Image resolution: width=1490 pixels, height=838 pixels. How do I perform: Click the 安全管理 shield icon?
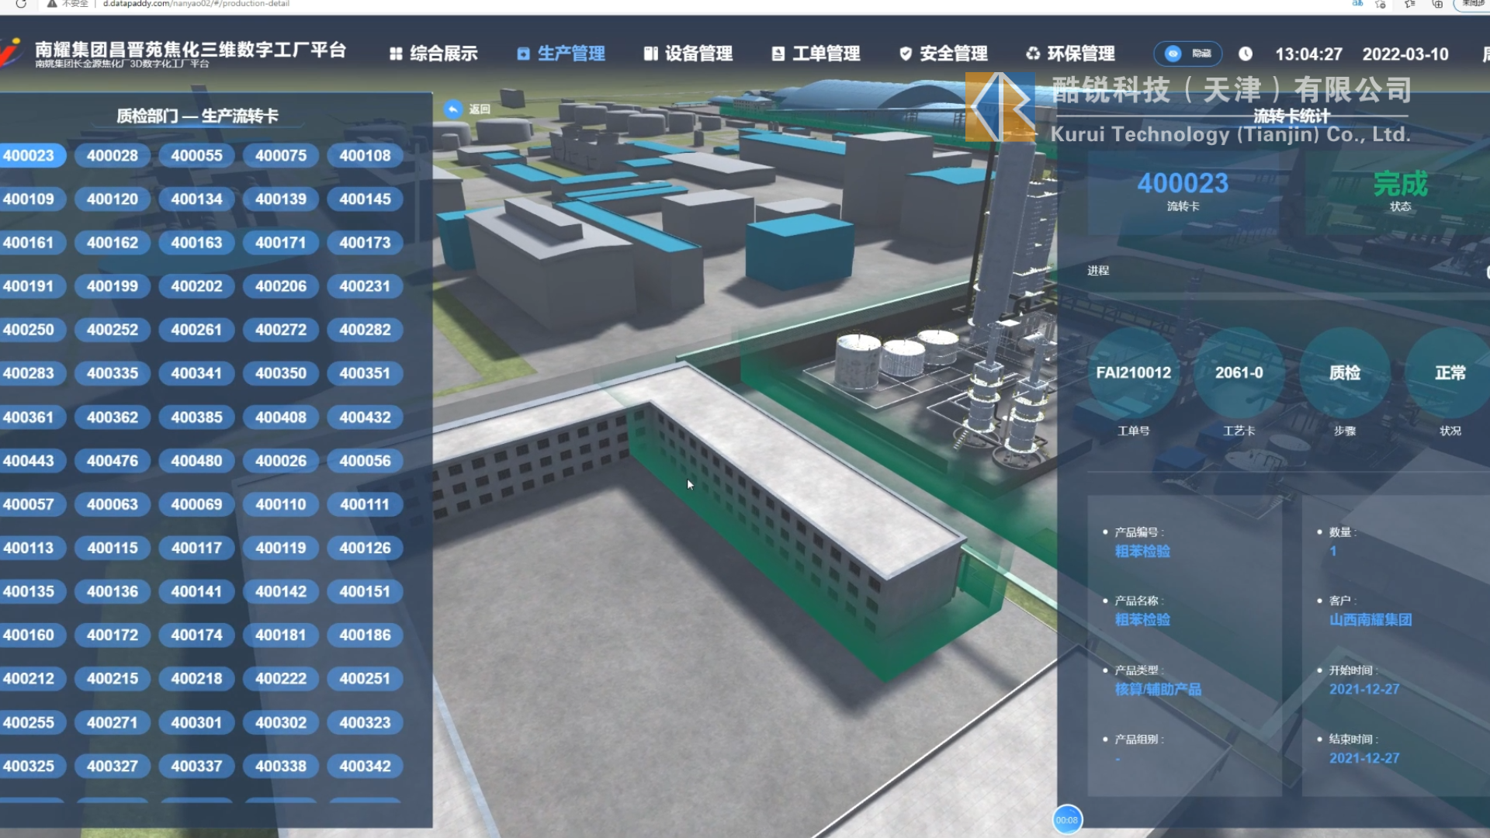[x=905, y=54]
